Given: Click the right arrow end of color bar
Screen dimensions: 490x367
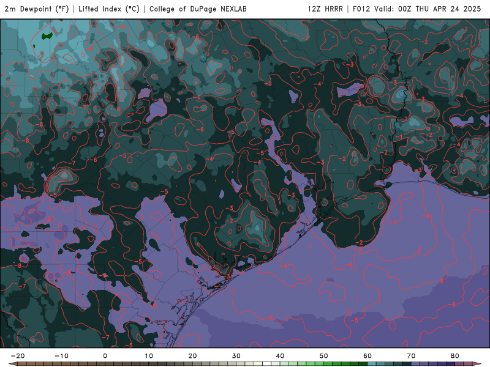Looking at the screenshot, I should (x=477, y=363).
